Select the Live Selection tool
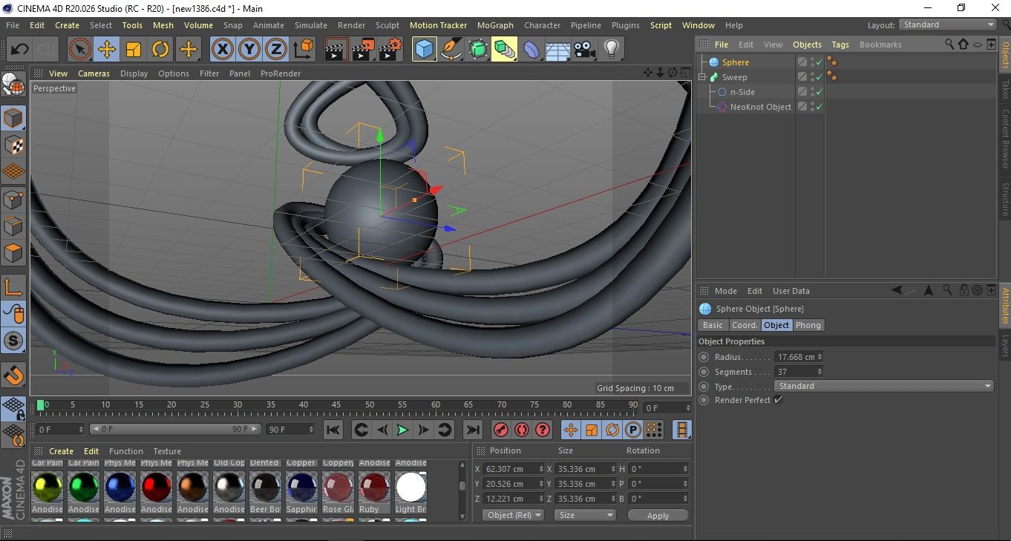 pyautogui.click(x=79, y=50)
